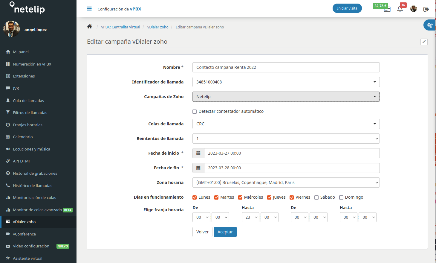436x263 pixels.
Task: Click into the Nombre input field
Action: coord(286,67)
